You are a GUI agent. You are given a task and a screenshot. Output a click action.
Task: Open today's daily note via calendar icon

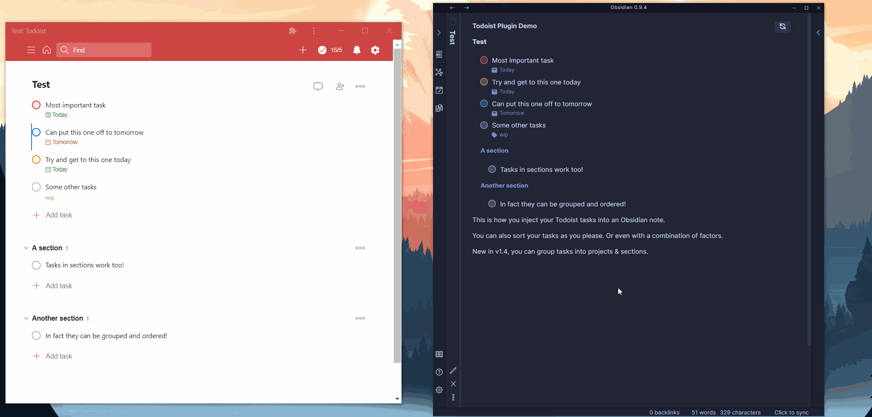coord(439,90)
